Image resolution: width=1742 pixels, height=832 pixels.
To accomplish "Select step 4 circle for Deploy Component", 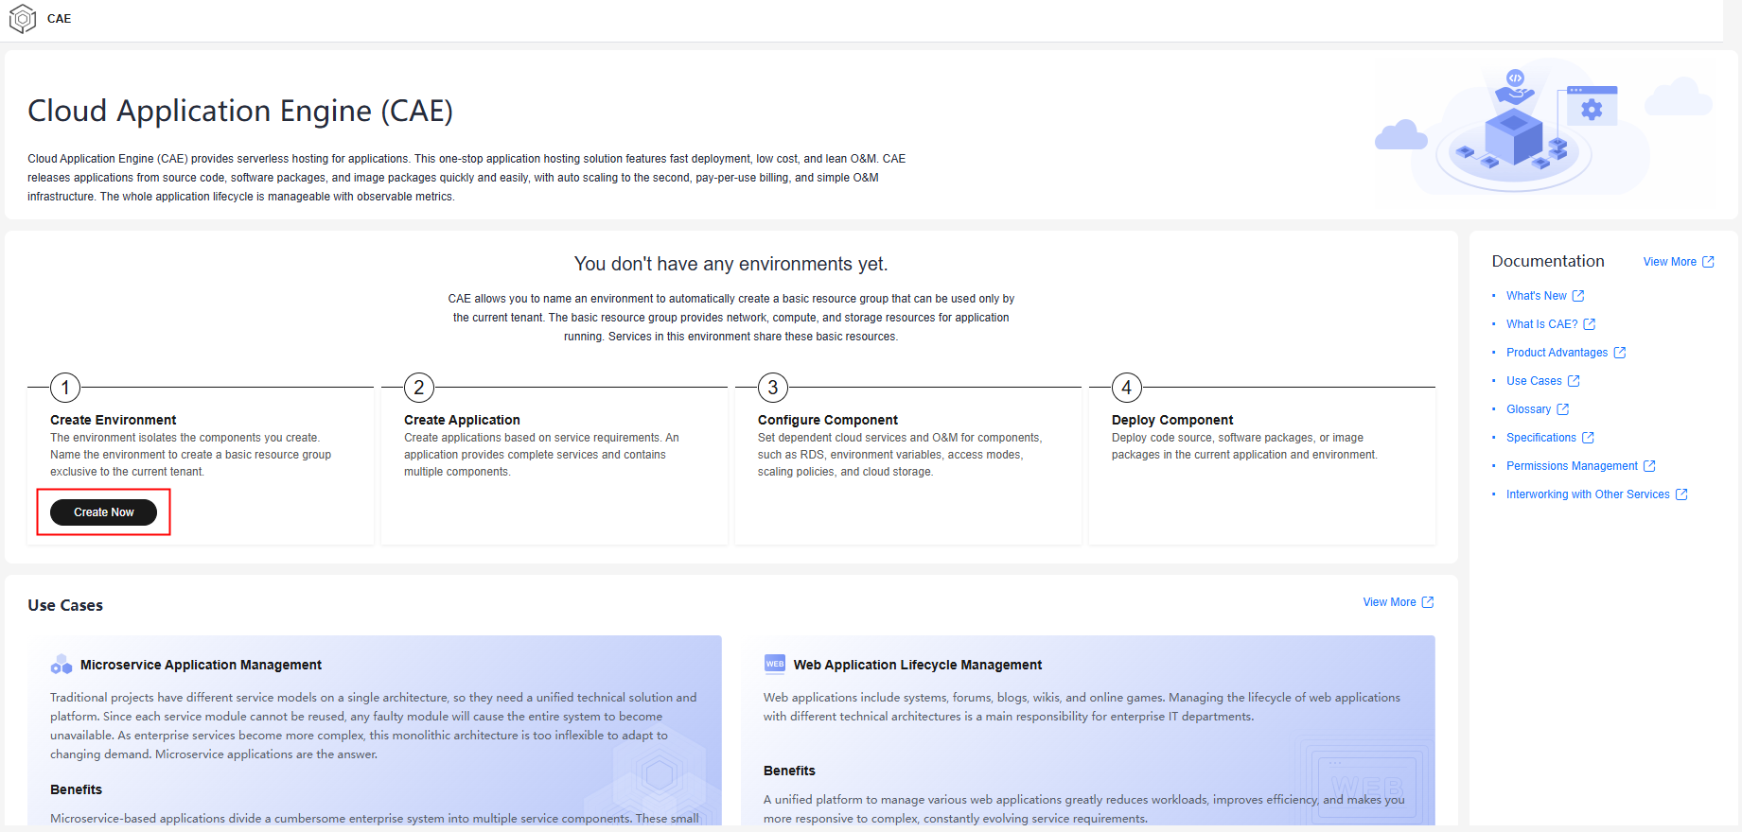I will click(x=1127, y=387).
